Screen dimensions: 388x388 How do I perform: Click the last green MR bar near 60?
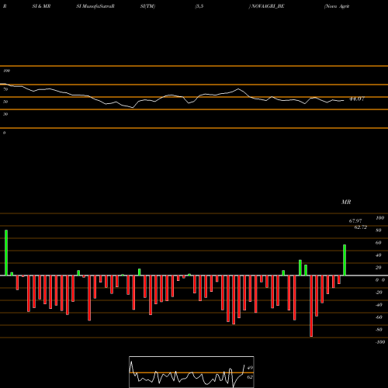coord(345,260)
